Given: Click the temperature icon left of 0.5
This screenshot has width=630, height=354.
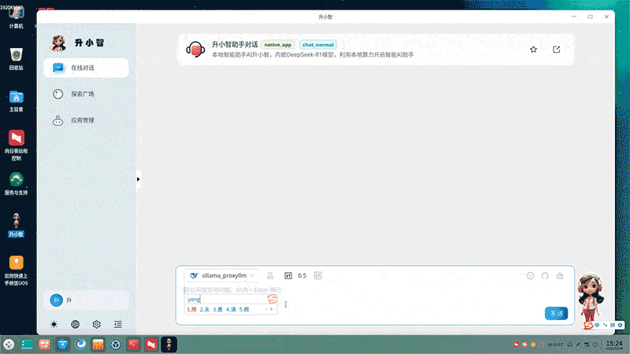Looking at the screenshot, I should pyautogui.click(x=288, y=276).
